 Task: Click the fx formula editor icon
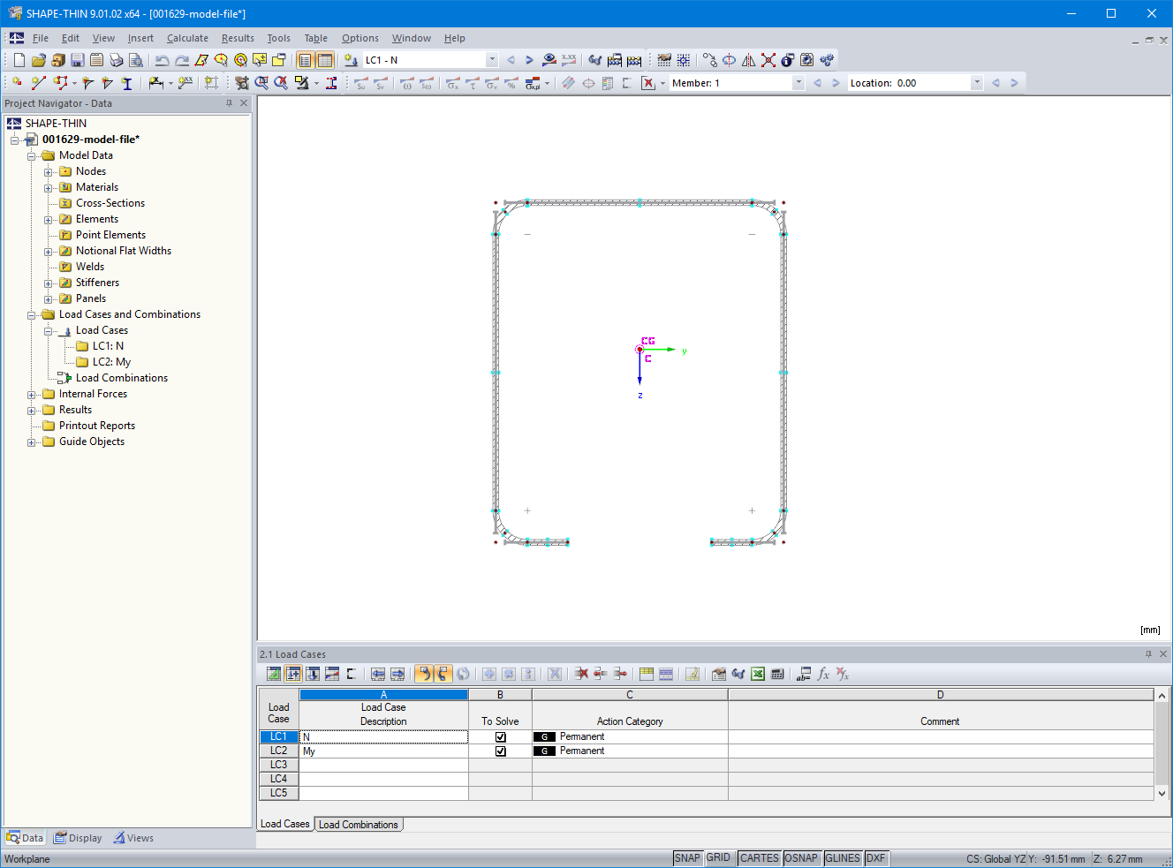click(823, 674)
